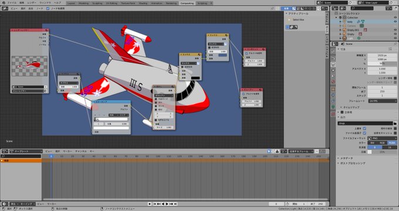Select the Compositing workspace tab

point(187,3)
